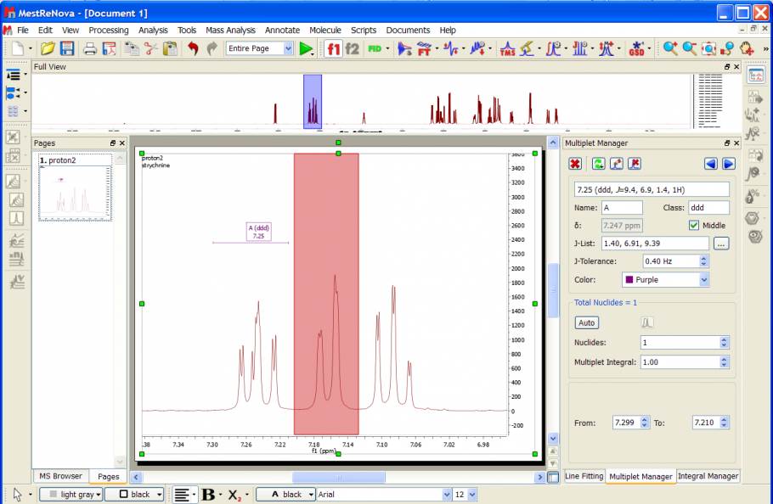This screenshot has width=773, height=504.
Task: Click the GSD peak picking icon
Action: tap(637, 48)
